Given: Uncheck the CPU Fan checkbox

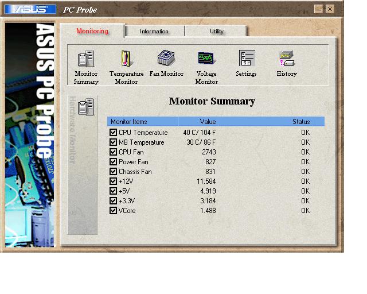Looking at the screenshot, I should click(113, 152).
